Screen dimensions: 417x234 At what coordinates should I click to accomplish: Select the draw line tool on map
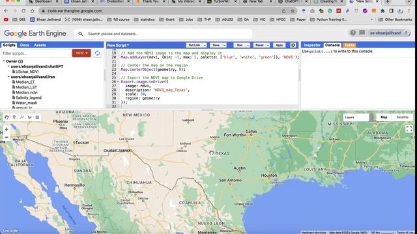22,117
